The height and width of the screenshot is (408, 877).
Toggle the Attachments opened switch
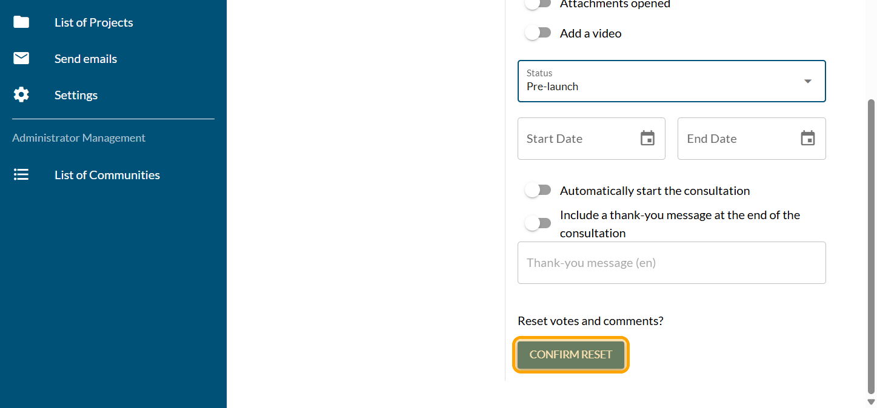point(538,4)
